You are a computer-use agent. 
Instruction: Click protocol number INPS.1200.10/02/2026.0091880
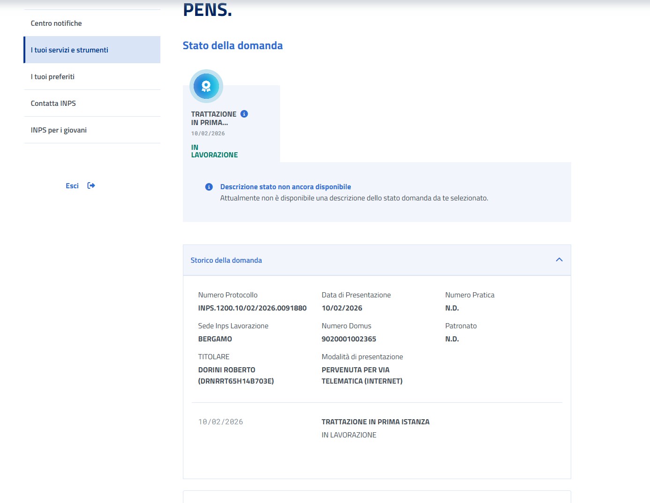pyautogui.click(x=252, y=308)
